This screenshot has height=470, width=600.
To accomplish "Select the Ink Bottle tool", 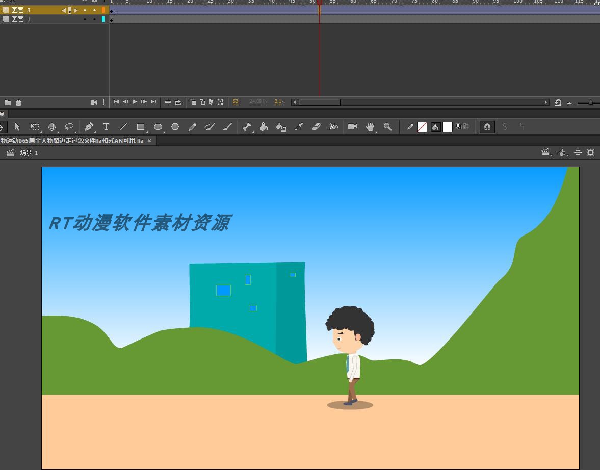I will (x=281, y=127).
